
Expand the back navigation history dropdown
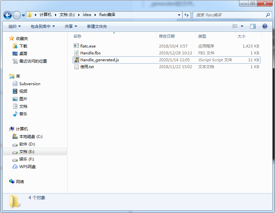click(23, 15)
